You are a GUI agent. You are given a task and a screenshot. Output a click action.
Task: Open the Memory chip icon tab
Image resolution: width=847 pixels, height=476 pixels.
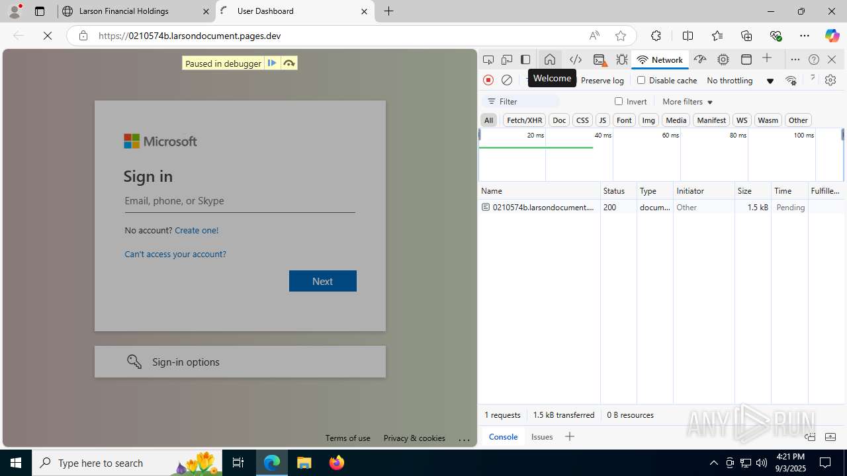(x=723, y=59)
